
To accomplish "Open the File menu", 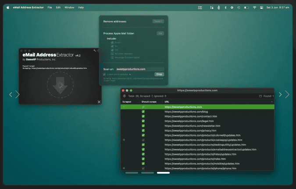I will coord(50,7).
